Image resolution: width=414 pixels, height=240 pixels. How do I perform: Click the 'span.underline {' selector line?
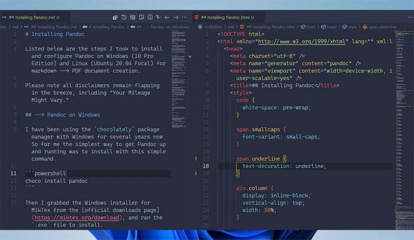[261, 159]
